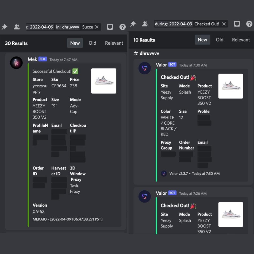Click the 'Today at 7:47 AM' timestamp
Viewport: 254px width, 254px height.
coord(64,60)
